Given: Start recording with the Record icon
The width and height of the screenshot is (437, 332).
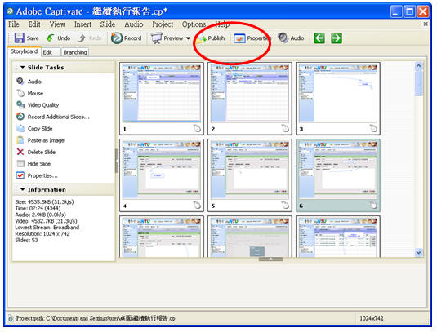Looking at the screenshot, I should [x=117, y=38].
